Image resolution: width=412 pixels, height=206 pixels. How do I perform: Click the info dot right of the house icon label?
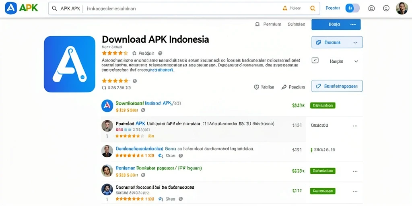tap(160, 53)
